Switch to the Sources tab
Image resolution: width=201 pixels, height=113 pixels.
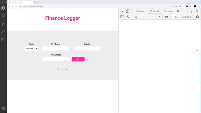click(168, 11)
